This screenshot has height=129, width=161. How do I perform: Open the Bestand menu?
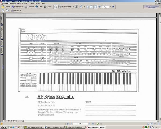click(6, 3)
